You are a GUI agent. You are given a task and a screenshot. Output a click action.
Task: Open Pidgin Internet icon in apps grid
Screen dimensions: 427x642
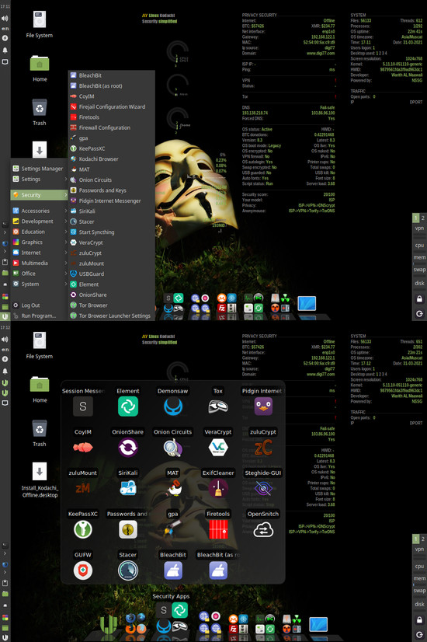tap(263, 406)
